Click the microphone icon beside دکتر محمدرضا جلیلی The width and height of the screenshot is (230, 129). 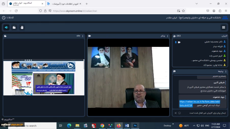click(x=176, y=42)
